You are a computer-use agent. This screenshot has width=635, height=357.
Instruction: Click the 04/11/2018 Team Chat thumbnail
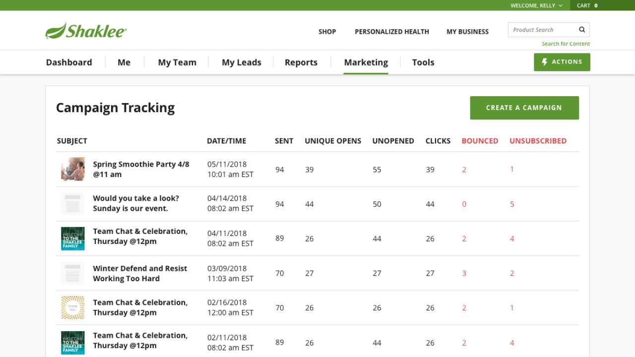click(x=72, y=238)
